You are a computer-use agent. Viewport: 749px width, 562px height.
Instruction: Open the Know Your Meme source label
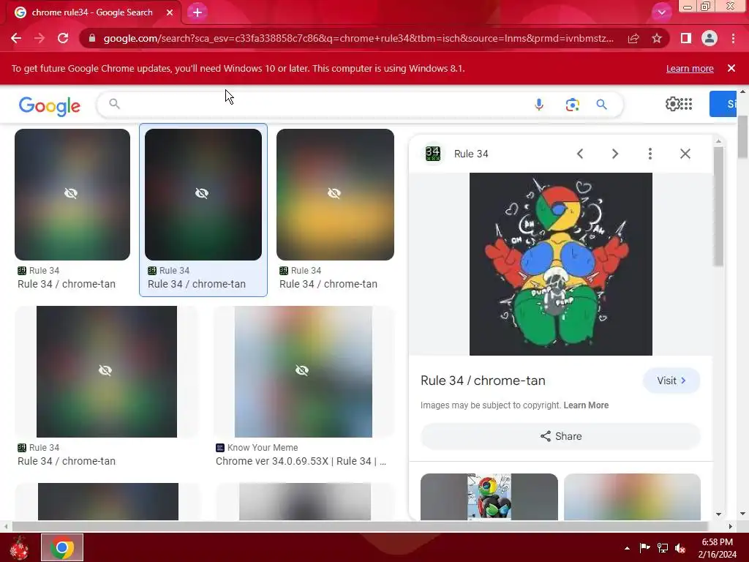[x=263, y=448]
